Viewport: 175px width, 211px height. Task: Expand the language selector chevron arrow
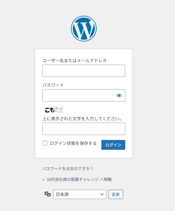tap(102, 194)
